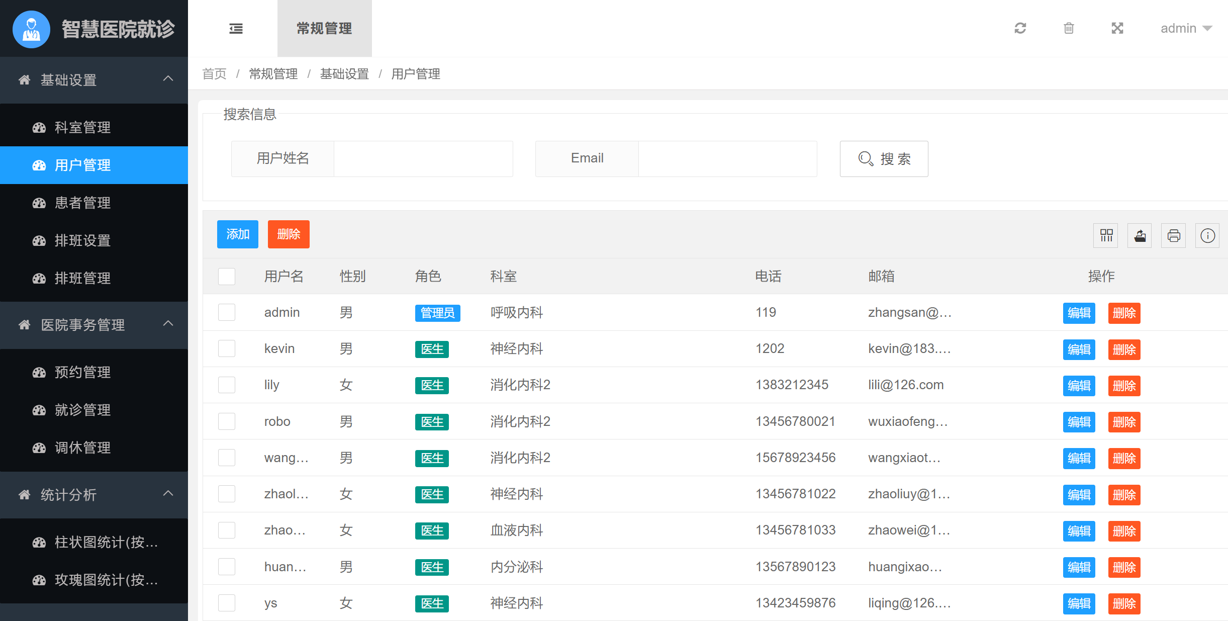Click the 邮箱 column header
This screenshot has height=621, width=1228.
pyautogui.click(x=881, y=276)
